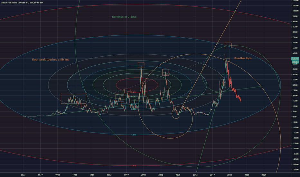Click the 85.00 price scale label

295,27
